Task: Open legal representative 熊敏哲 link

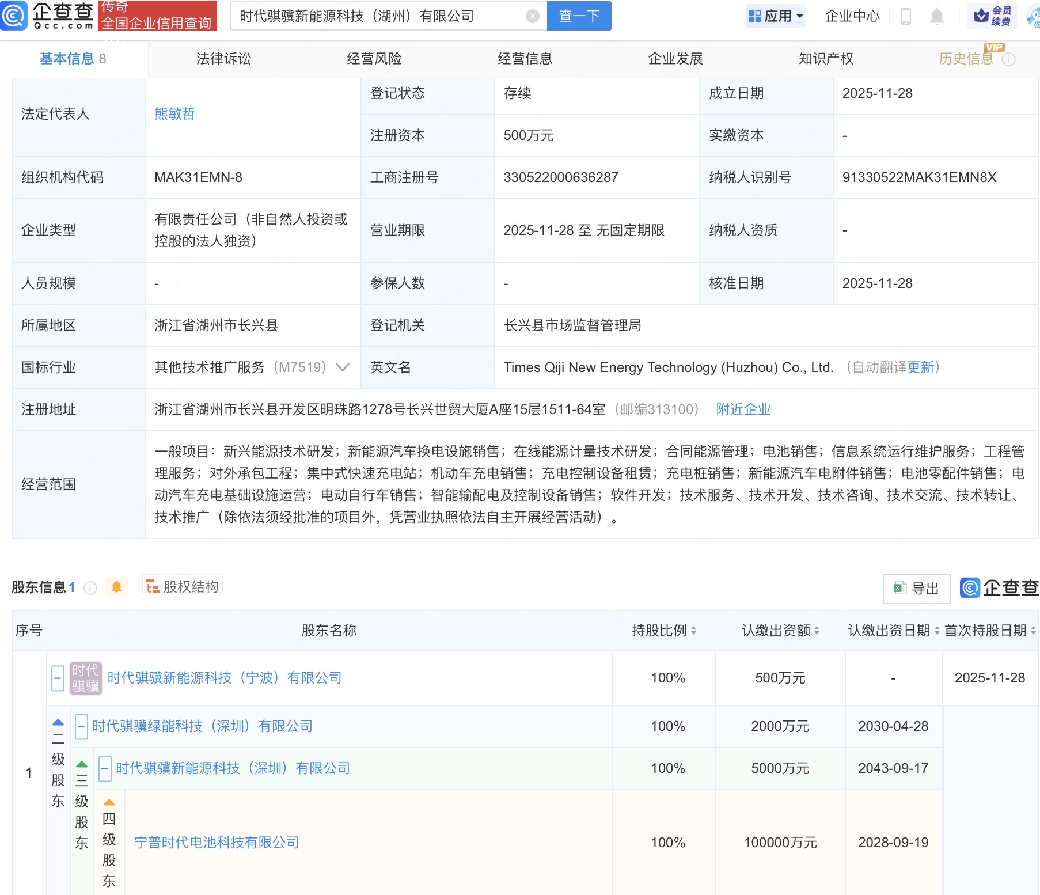Action: click(x=174, y=114)
